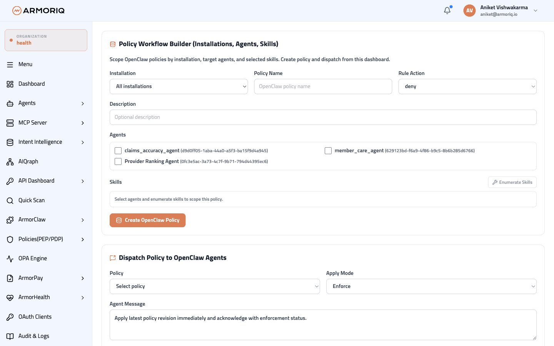The height and width of the screenshot is (346, 554).
Task: Expand the ArmorClaw submenu chevron
Action: [83, 220]
